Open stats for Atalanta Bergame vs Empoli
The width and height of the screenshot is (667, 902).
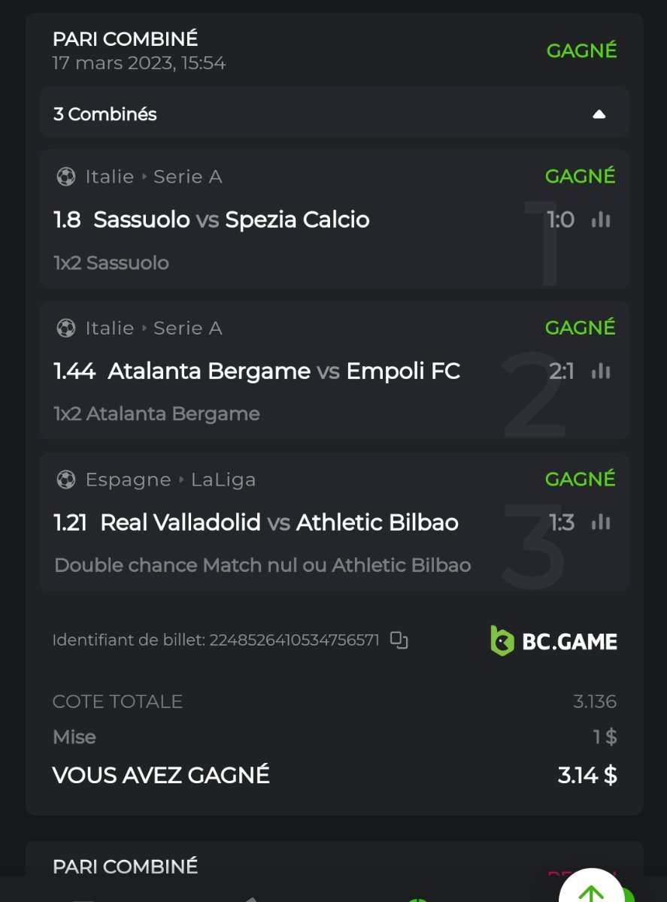pyautogui.click(x=601, y=371)
